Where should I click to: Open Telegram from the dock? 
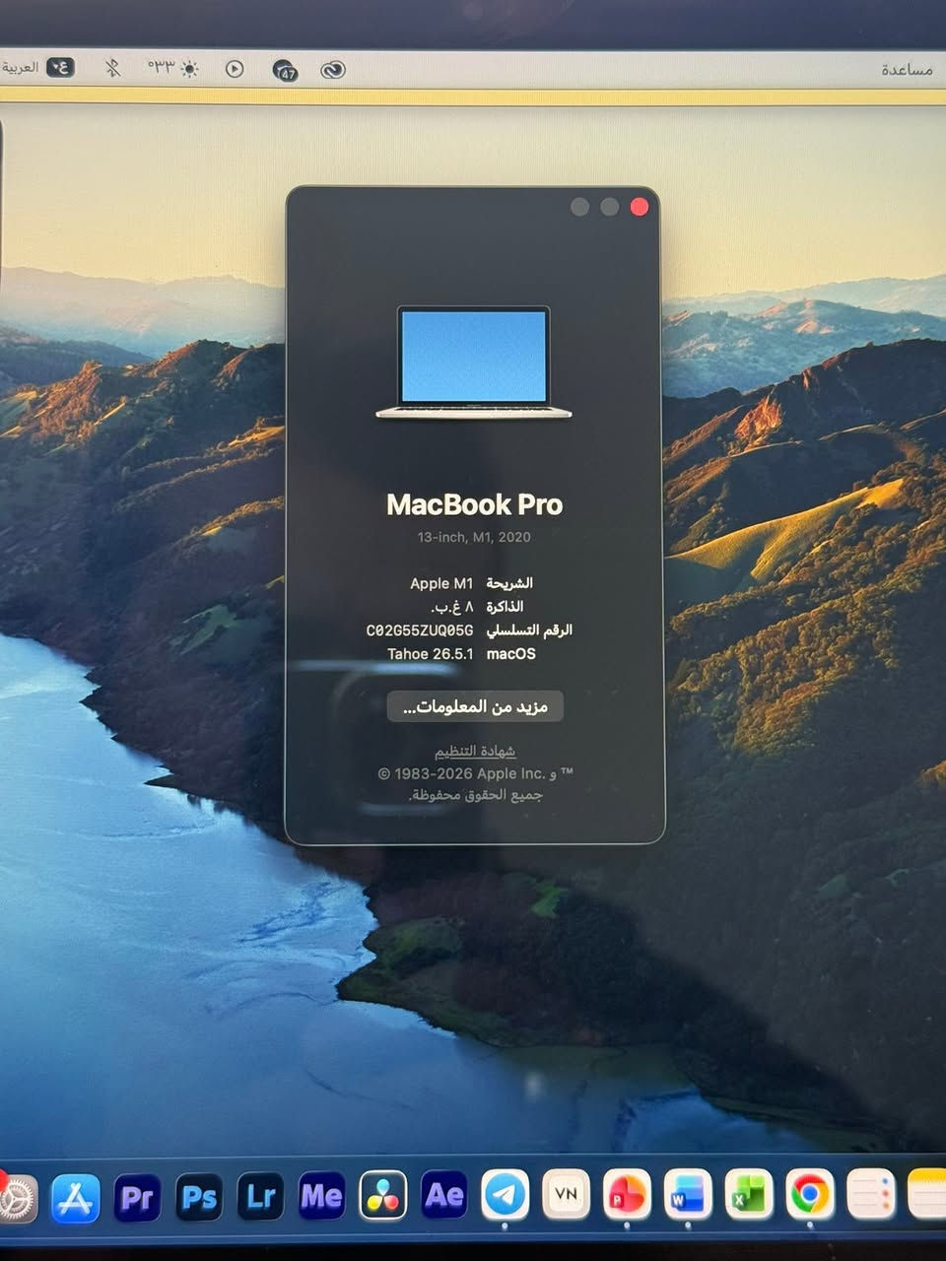[x=505, y=1195]
